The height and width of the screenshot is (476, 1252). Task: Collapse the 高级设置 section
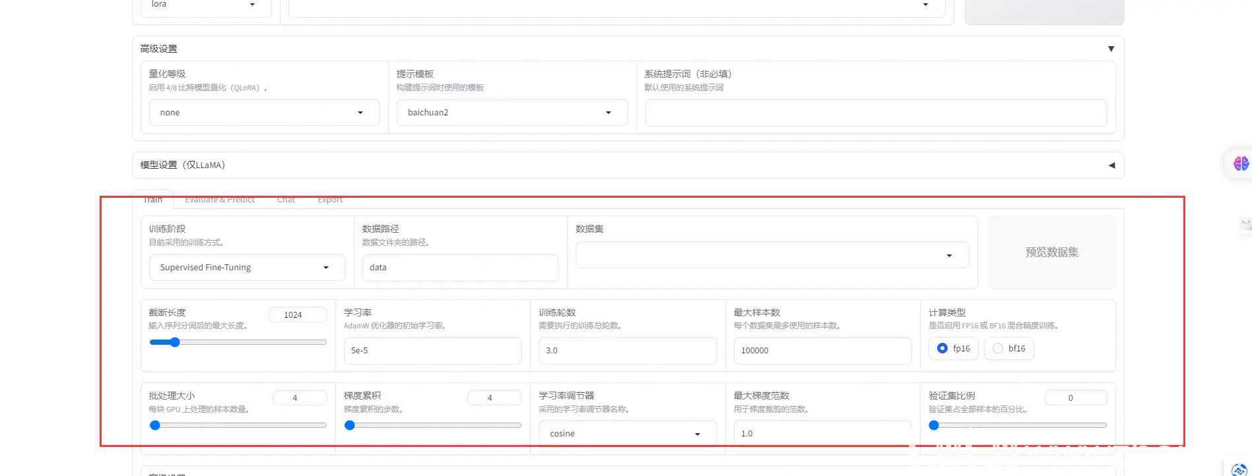(1111, 49)
